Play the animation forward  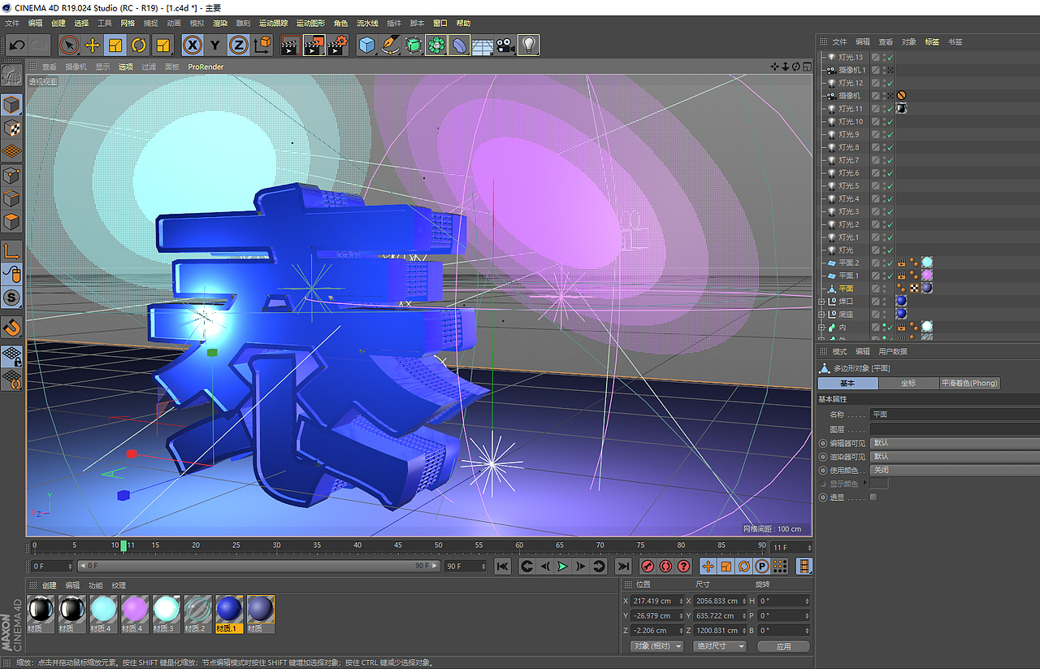[562, 567]
